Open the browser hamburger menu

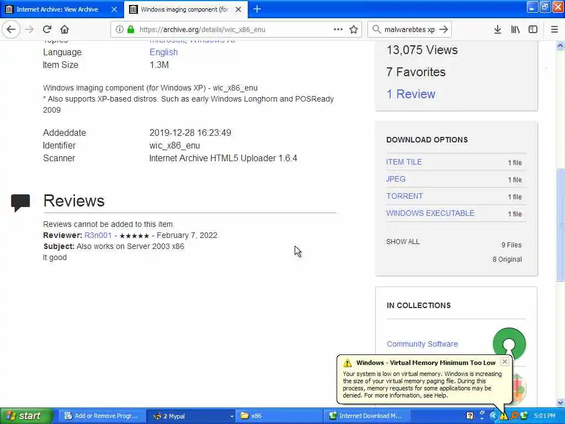pos(555,29)
